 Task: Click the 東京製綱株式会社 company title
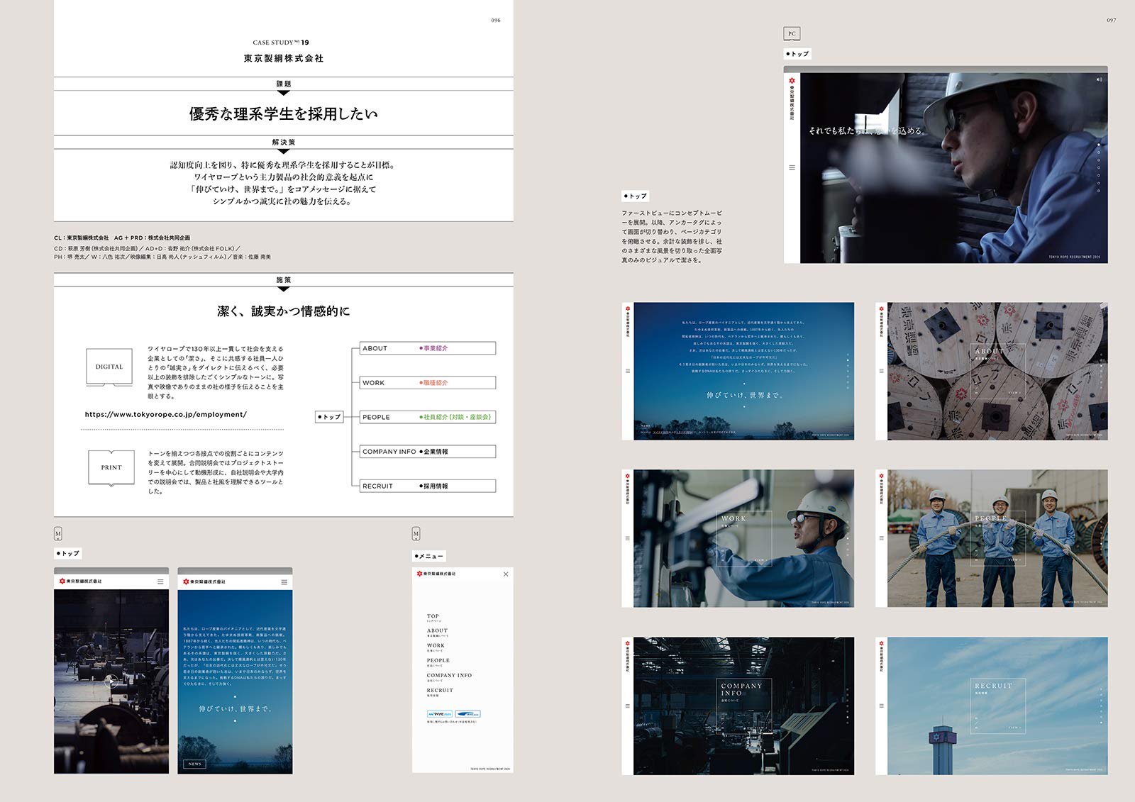click(x=284, y=58)
